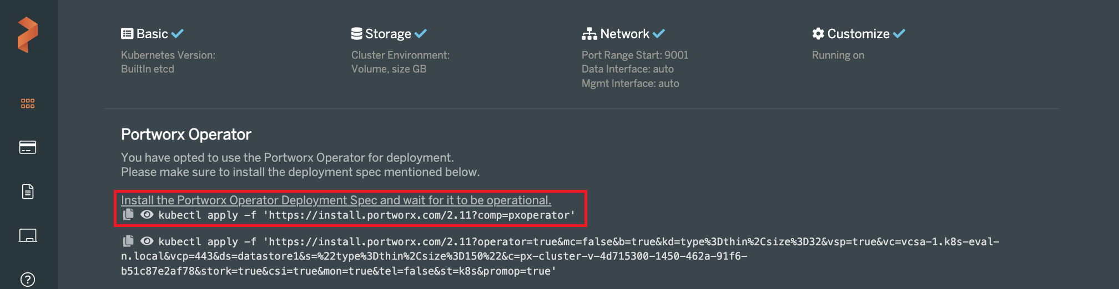Open the help question mark icon
This screenshot has width=1119, height=289.
pyautogui.click(x=28, y=280)
